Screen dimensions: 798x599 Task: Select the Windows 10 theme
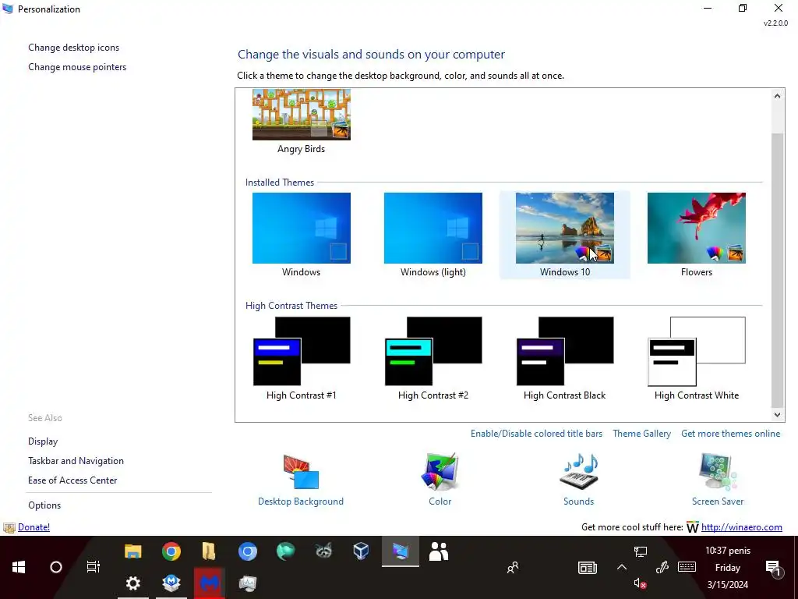coord(565,234)
